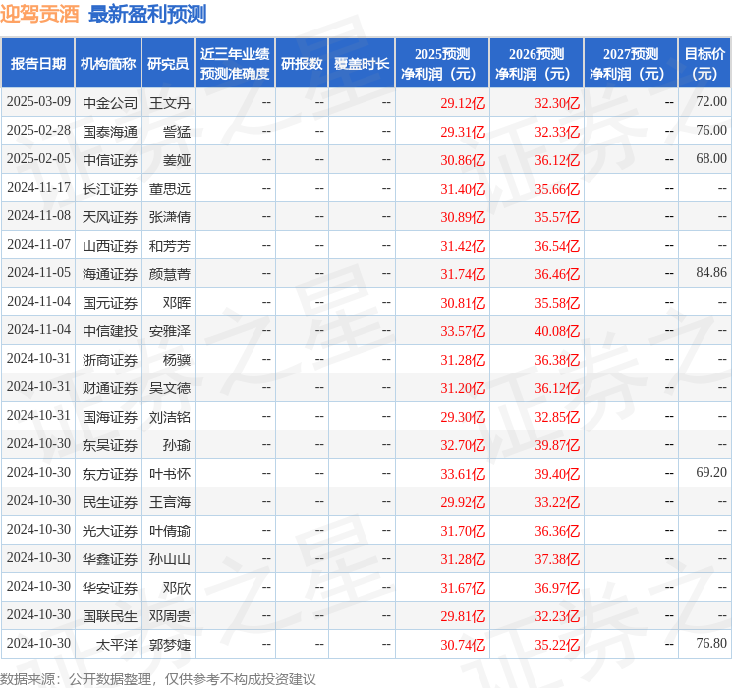
Task: Click the 37.38亿 profit forecast value
Action: (x=557, y=558)
